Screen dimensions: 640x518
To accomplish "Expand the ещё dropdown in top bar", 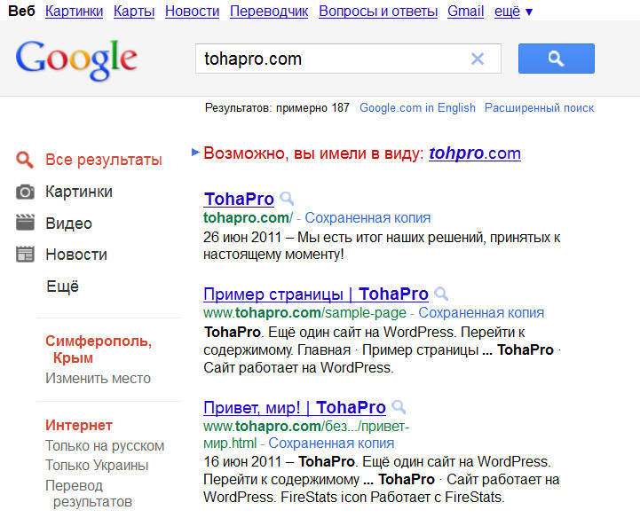I will point(513,12).
